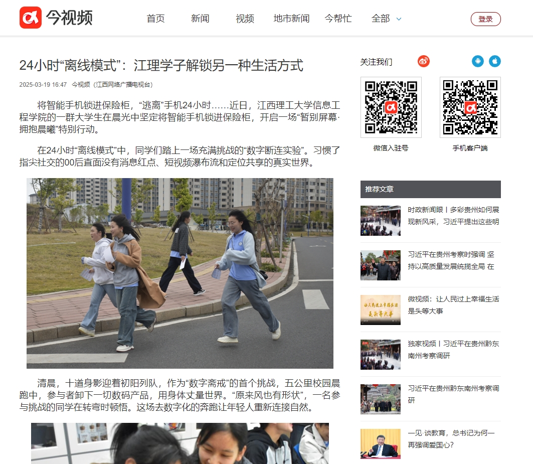The width and height of the screenshot is (533, 464).
Task: Select 今帮忙 in the top navigation
Action: 338,19
